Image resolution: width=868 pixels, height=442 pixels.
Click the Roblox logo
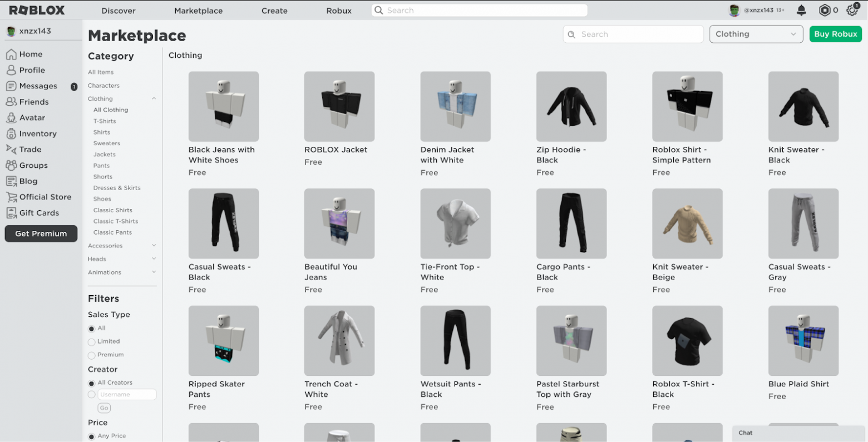[x=37, y=10]
